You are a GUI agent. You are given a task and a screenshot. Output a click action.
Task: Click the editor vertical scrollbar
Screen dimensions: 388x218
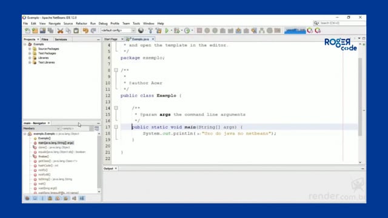tap(360, 97)
